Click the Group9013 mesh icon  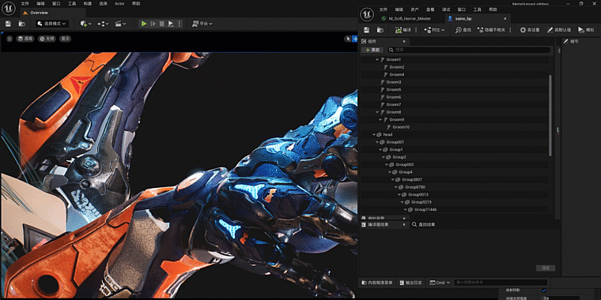(404, 195)
